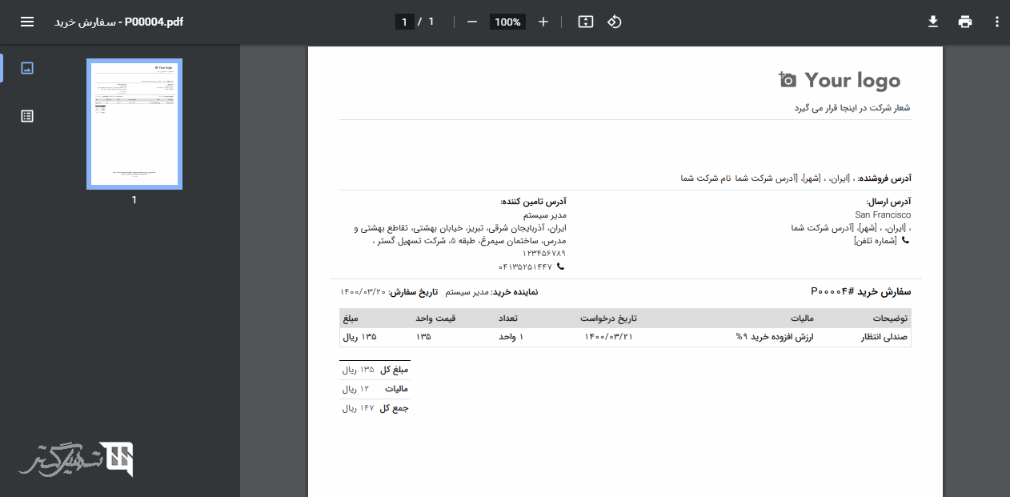This screenshot has height=497, width=1010.
Task: Click the 100% zoom level field
Action: (x=507, y=22)
